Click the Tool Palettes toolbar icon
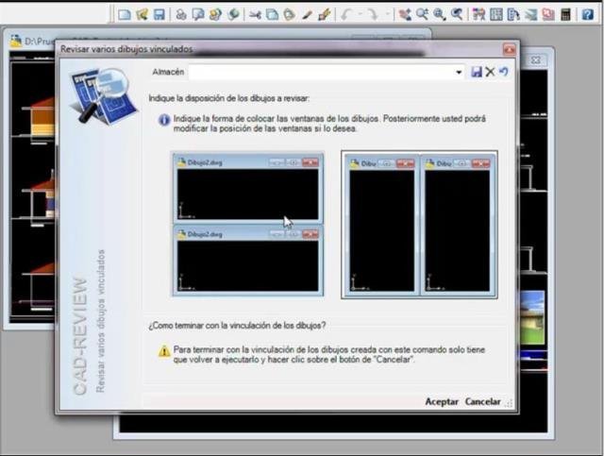The height and width of the screenshot is (456, 604). click(x=513, y=15)
